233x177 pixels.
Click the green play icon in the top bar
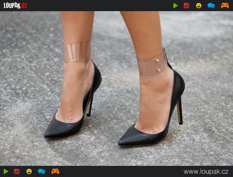[176, 6]
